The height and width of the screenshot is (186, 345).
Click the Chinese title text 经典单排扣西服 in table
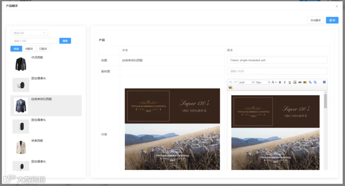132,60
